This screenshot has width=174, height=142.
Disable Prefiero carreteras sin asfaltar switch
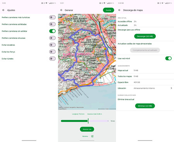pyautogui.click(x=52, y=31)
